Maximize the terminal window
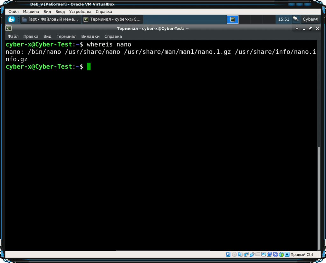The width and height of the screenshot is (326, 263). point(310,29)
